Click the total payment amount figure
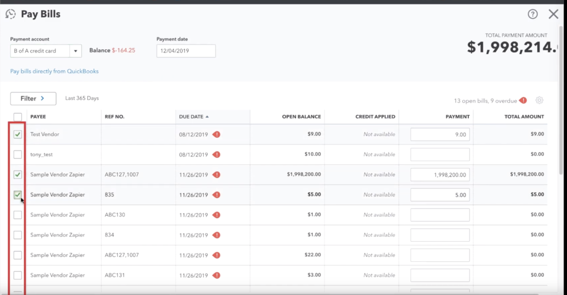Image resolution: width=567 pixels, height=295 pixels. (x=512, y=48)
